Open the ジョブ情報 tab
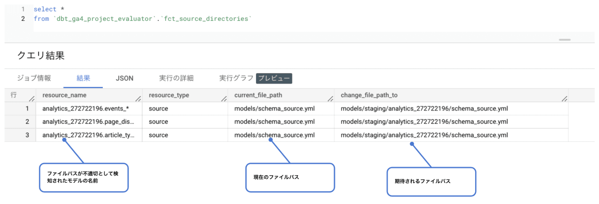Image resolution: width=599 pixels, height=204 pixels. click(x=34, y=78)
